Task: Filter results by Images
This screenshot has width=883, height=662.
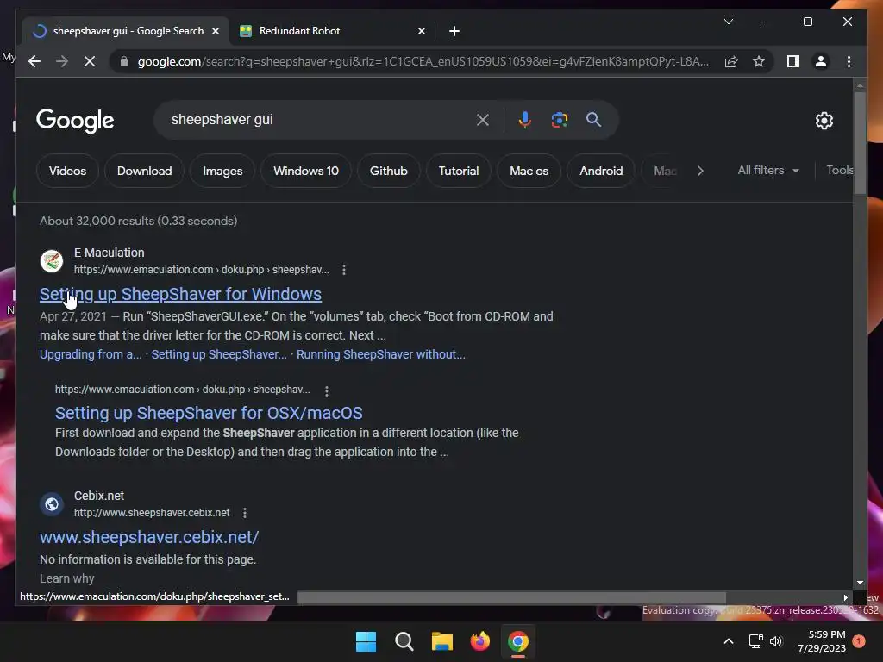Action: click(x=222, y=171)
